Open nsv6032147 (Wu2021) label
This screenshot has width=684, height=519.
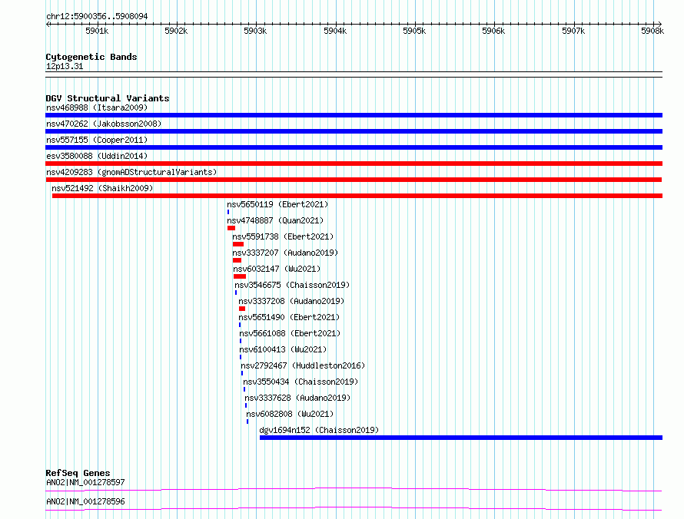click(x=277, y=269)
